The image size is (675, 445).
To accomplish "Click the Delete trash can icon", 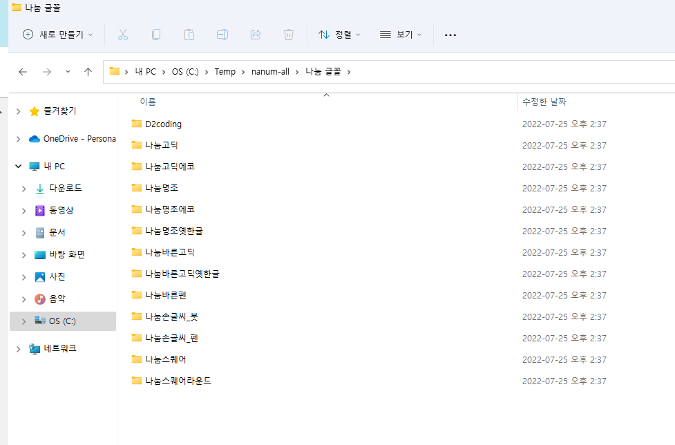I will (288, 35).
